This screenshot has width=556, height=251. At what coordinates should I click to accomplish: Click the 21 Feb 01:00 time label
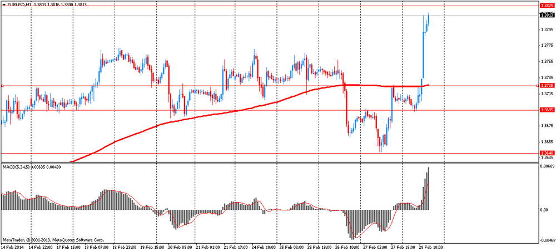(209, 247)
